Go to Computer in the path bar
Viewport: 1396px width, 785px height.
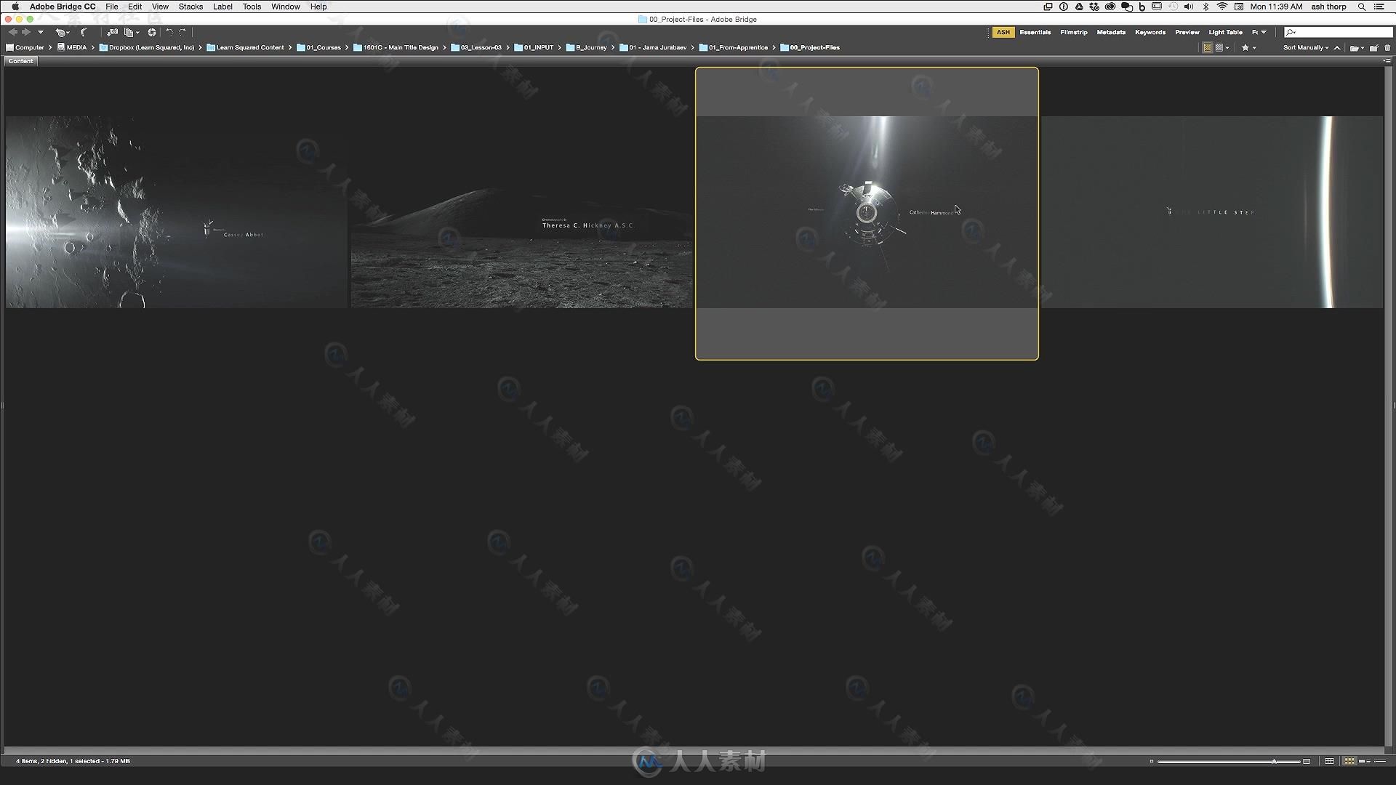click(25, 47)
